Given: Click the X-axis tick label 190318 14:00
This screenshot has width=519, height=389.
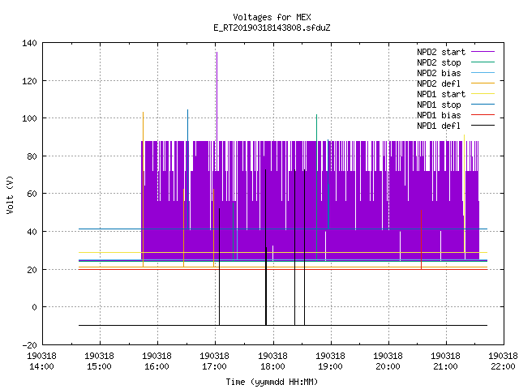Looking at the screenshot, I should [x=41, y=361].
